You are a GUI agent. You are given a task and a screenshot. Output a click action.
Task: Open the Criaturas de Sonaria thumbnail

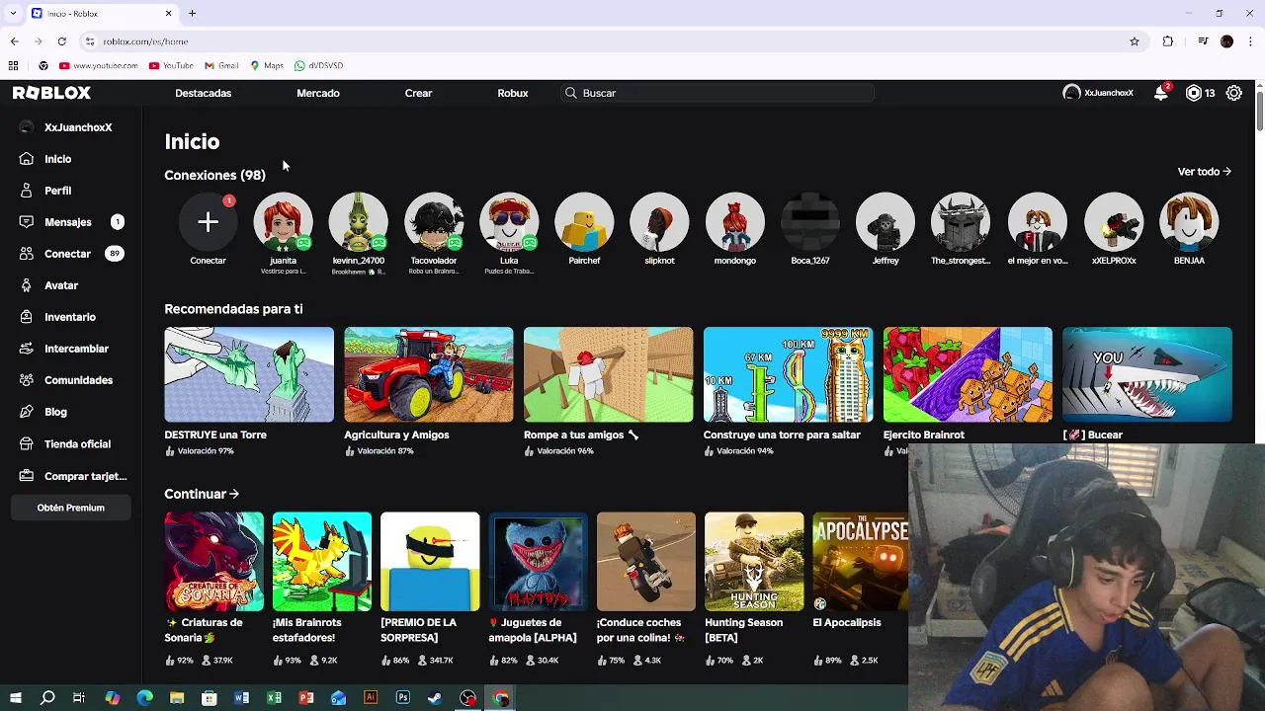213,561
